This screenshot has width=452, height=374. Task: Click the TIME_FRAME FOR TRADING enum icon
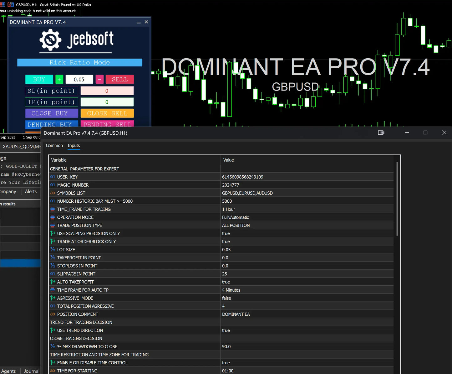coord(53,209)
